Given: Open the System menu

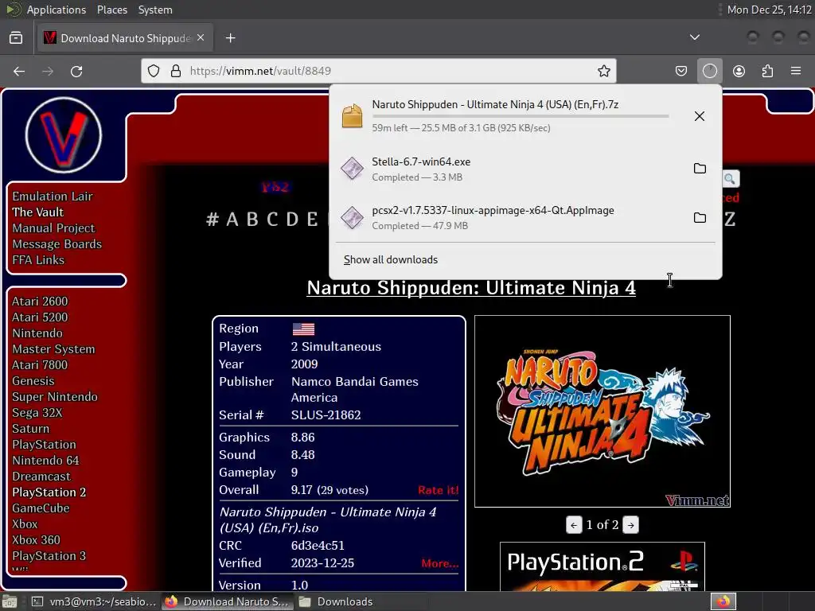Looking at the screenshot, I should (155, 10).
